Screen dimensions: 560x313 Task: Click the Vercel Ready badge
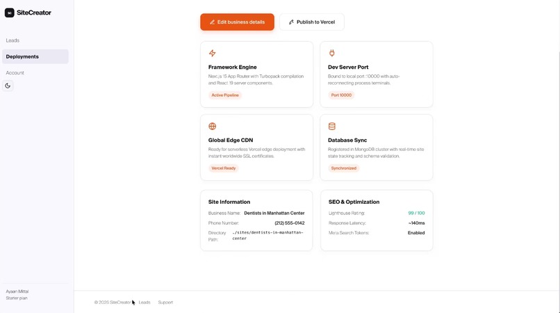[x=224, y=168]
